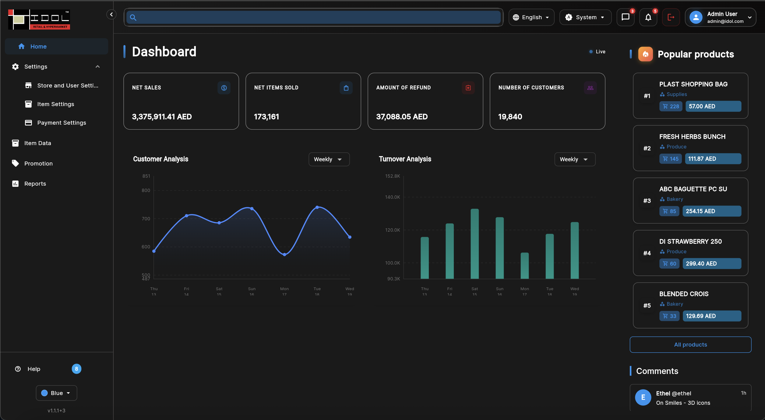
Task: Open the English language dropdown
Action: click(531, 17)
